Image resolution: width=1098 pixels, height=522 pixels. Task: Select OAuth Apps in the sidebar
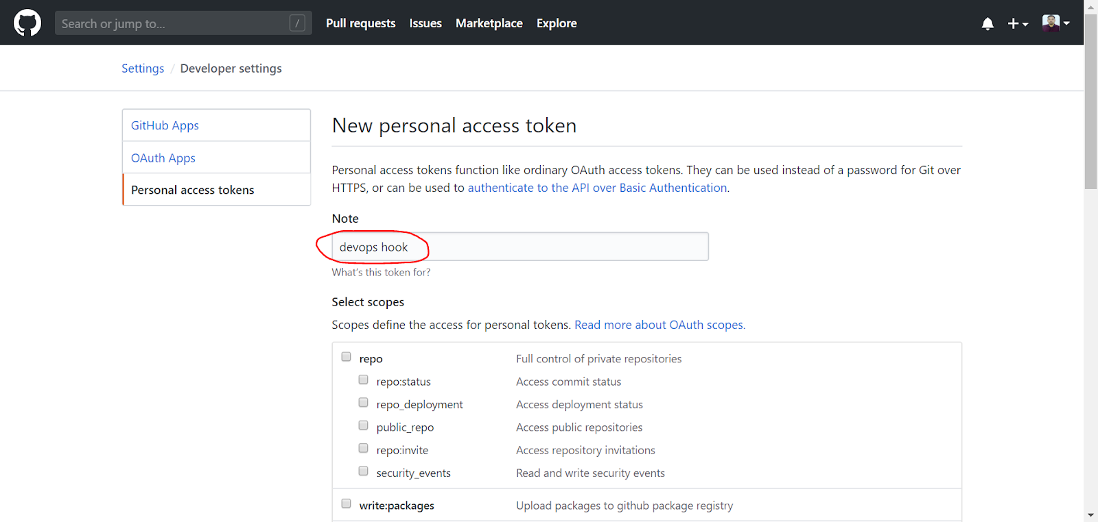(x=216, y=158)
